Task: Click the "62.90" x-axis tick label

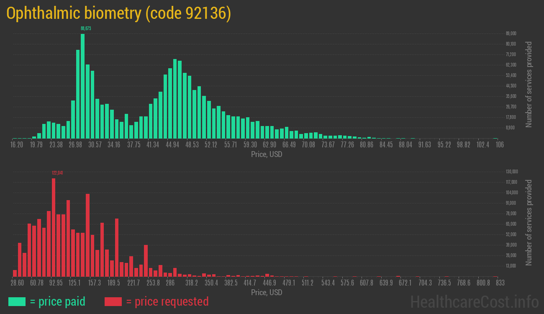Action: 269,144
